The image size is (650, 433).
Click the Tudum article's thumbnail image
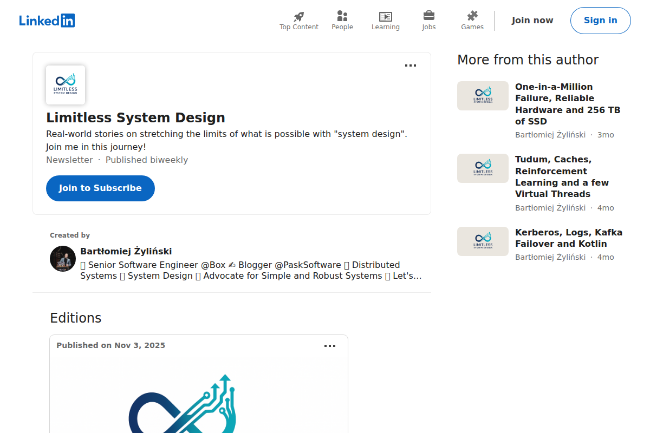(482, 168)
